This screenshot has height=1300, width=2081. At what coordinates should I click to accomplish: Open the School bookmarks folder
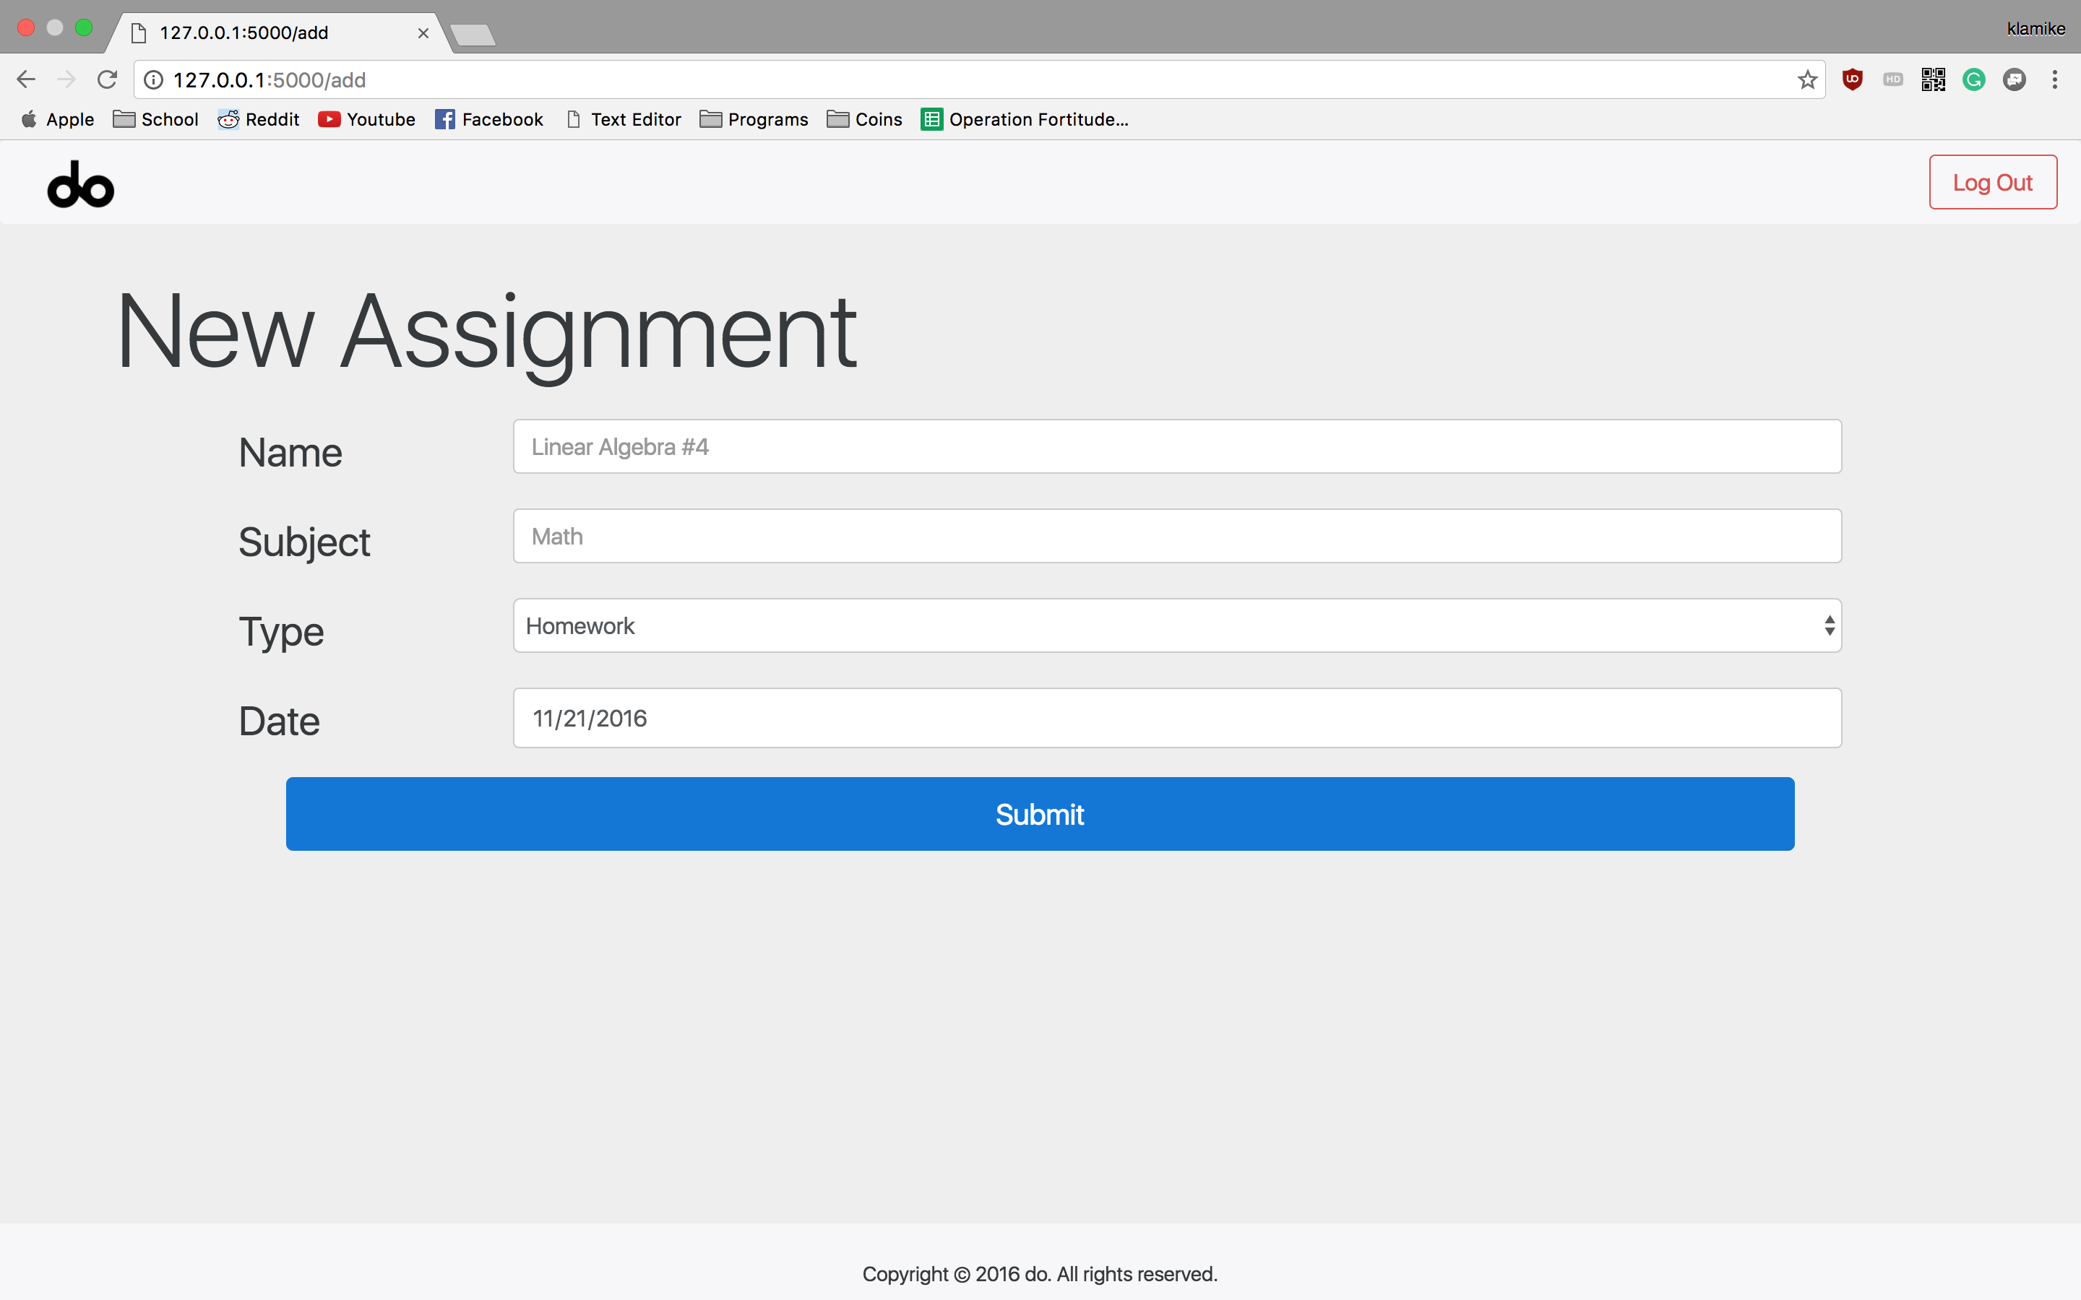coord(155,119)
